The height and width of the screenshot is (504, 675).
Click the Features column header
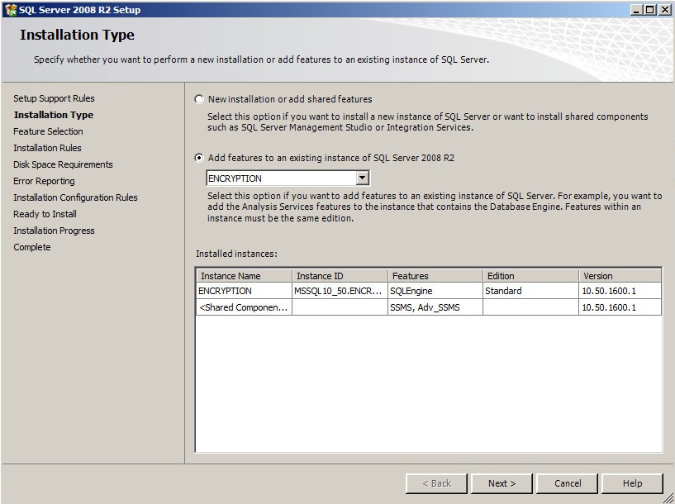435,276
